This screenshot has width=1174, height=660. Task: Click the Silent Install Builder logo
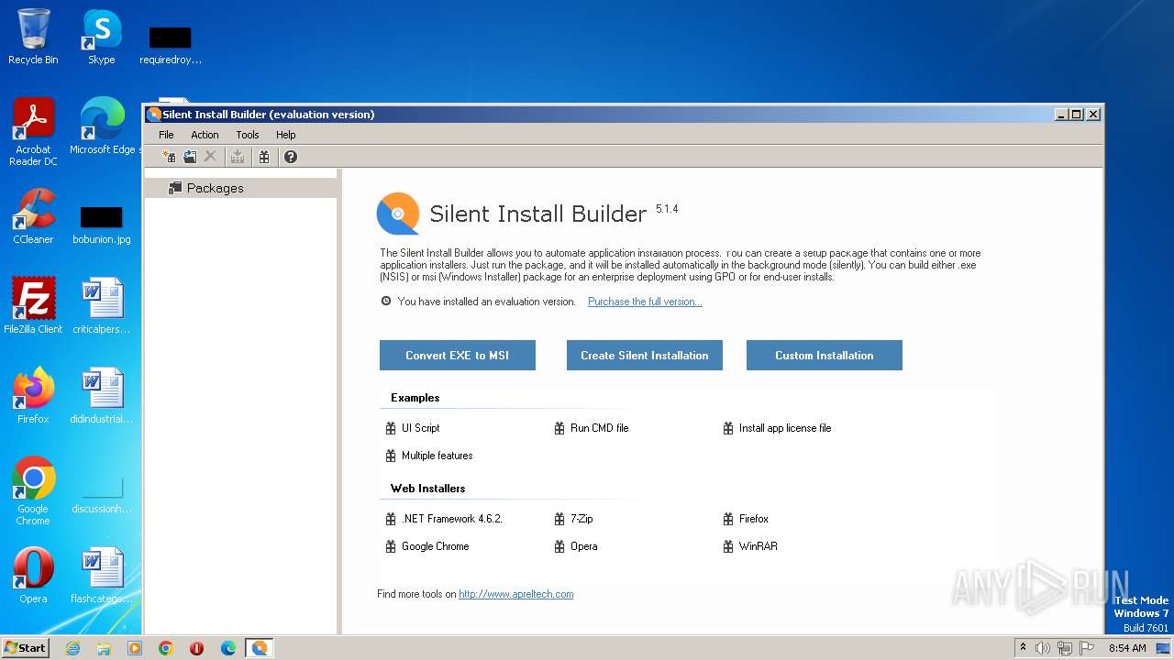(x=398, y=214)
